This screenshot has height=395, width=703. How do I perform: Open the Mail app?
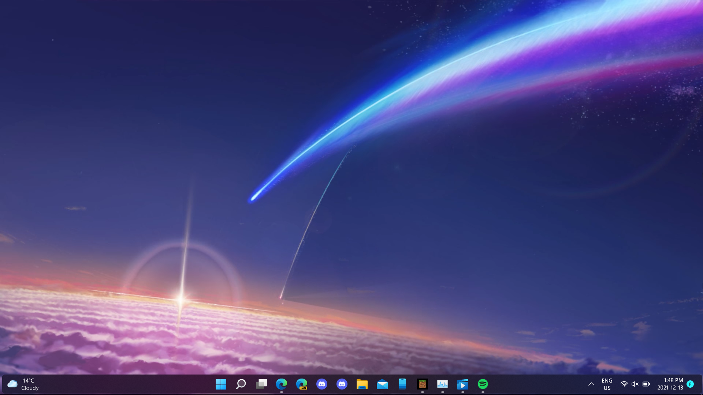coord(382,384)
